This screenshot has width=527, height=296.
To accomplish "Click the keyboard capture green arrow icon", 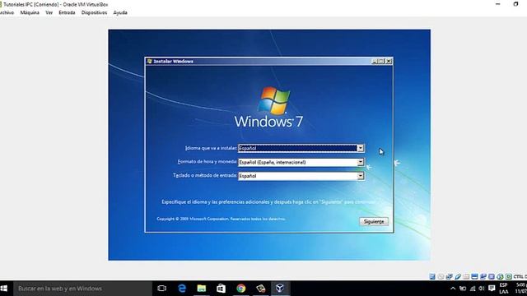I will [508, 276].
